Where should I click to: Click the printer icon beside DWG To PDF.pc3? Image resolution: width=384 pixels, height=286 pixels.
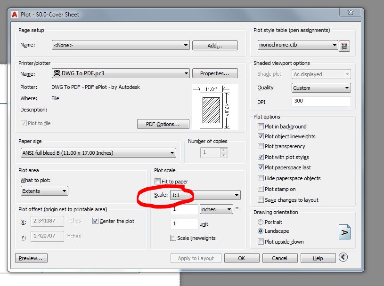58,73
